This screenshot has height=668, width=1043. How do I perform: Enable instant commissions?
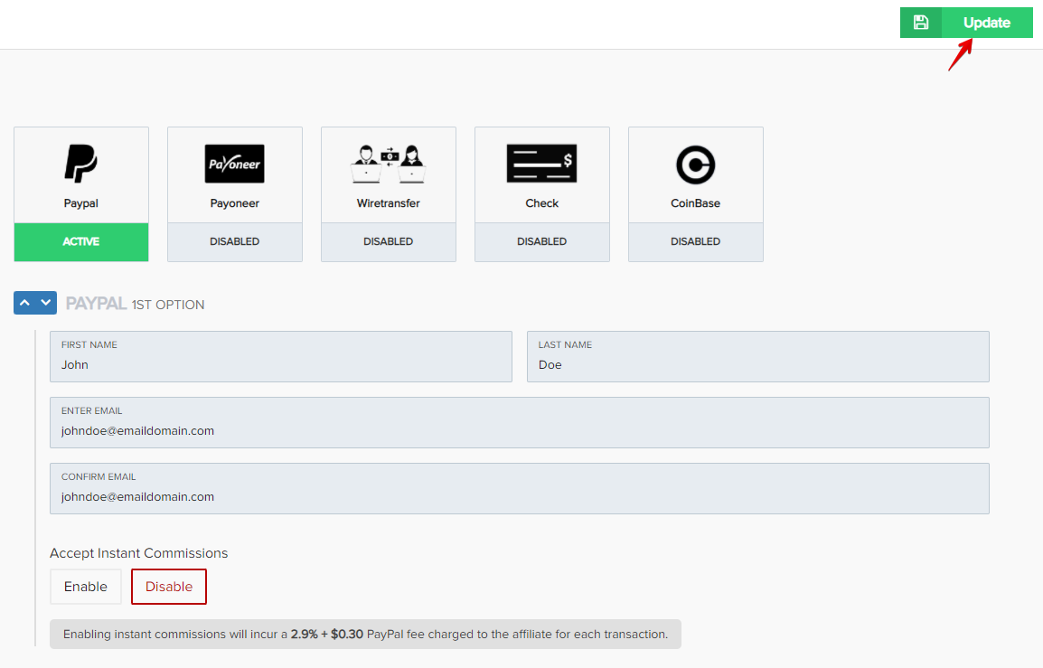[86, 587]
